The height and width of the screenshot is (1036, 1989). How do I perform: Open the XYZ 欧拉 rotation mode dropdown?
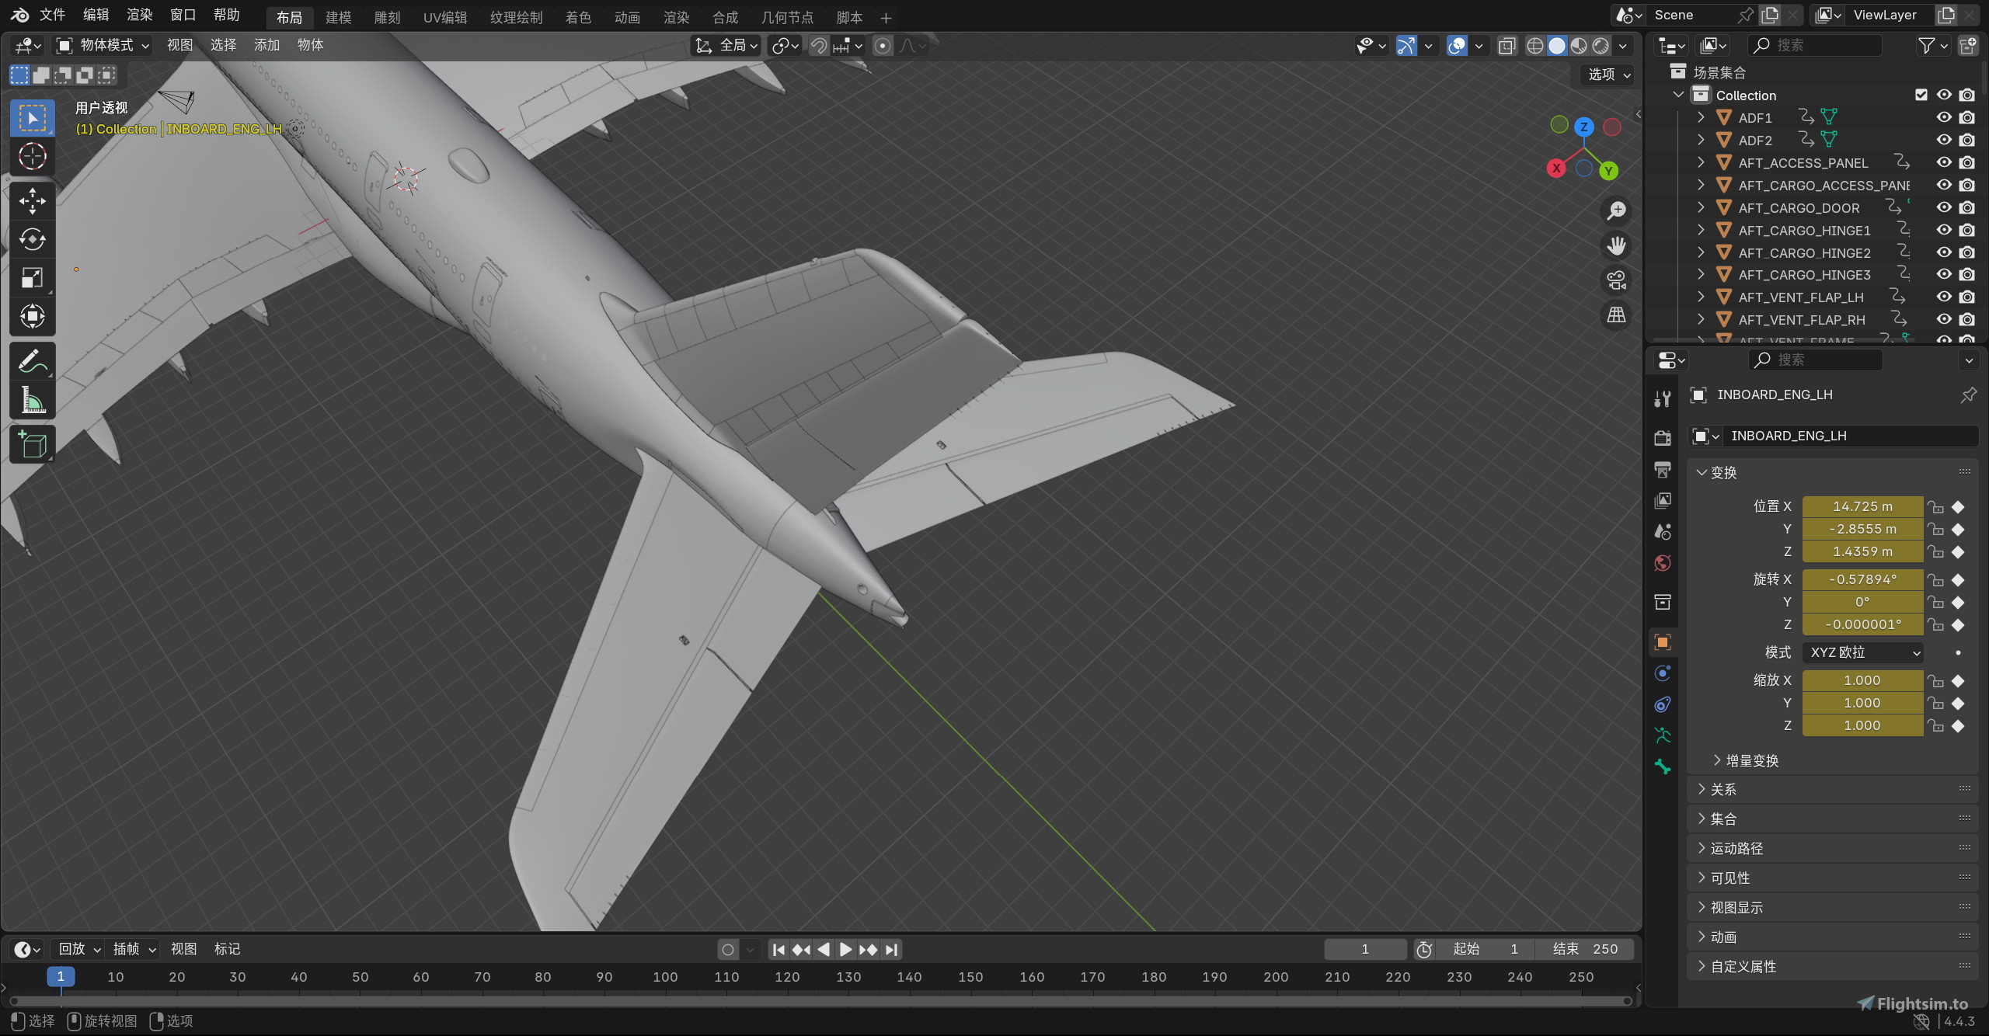click(x=1862, y=652)
